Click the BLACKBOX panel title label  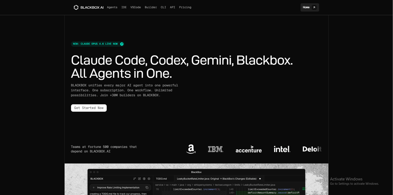[x=97, y=179]
